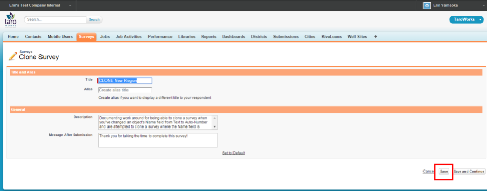Switch to Performance tab
This screenshot has width=487, height=191.
(160, 37)
